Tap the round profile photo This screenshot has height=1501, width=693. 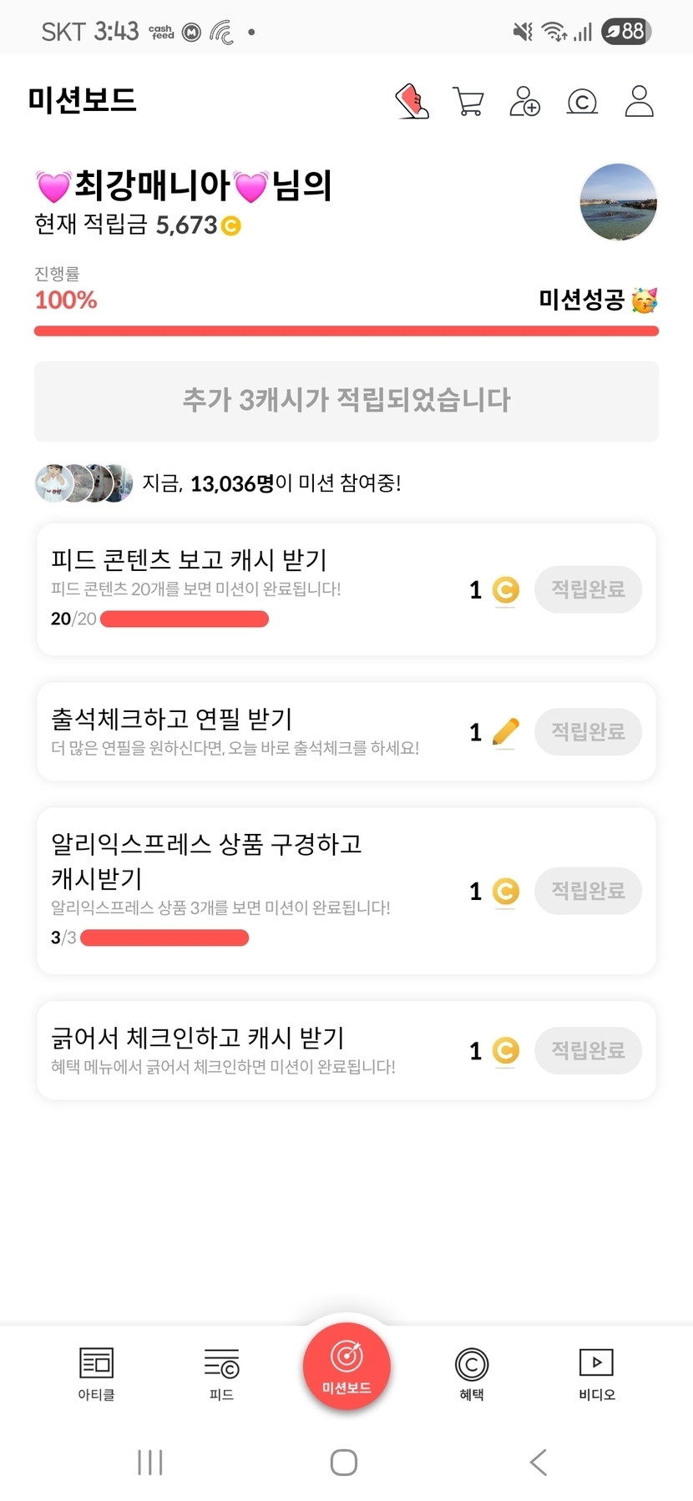point(618,203)
